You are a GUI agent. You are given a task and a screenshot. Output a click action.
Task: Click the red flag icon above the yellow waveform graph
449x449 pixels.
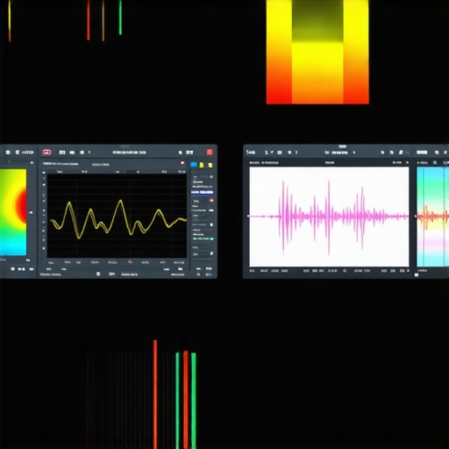(182, 163)
